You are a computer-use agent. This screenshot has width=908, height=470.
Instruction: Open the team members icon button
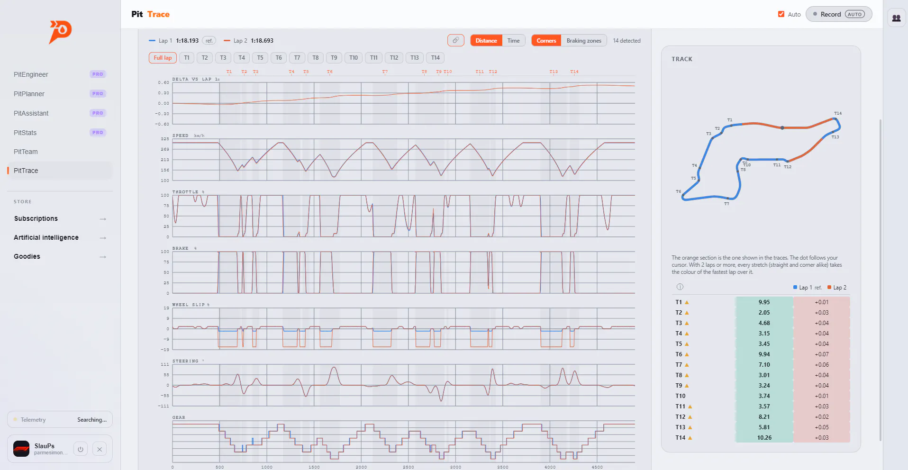[x=896, y=18]
